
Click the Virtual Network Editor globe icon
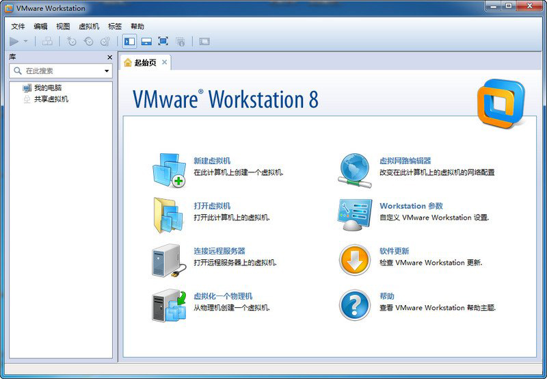pos(355,170)
